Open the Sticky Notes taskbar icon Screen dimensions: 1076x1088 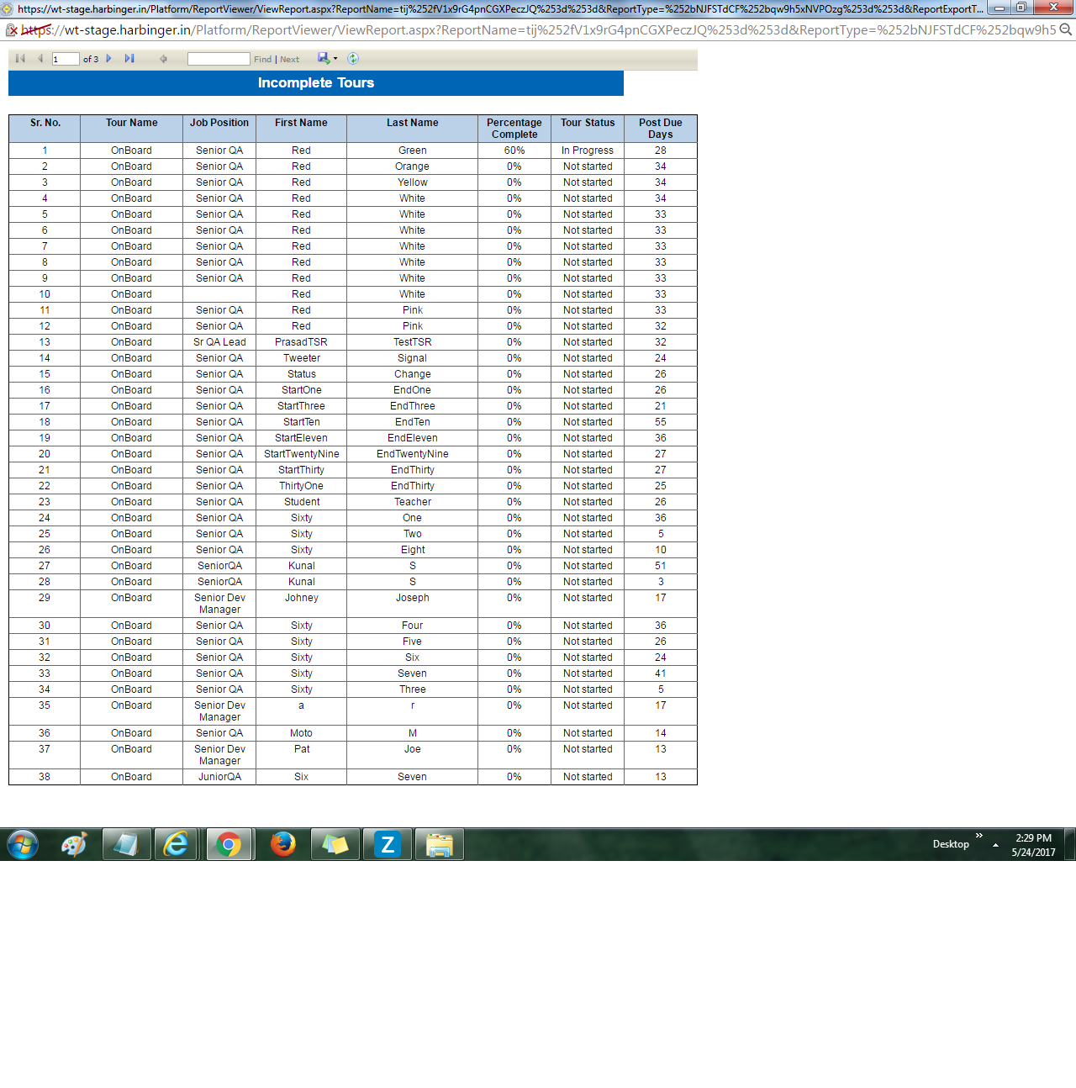(335, 844)
